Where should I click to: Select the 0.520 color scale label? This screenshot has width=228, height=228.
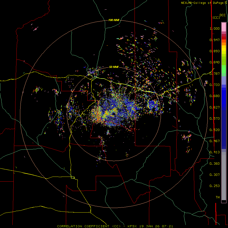(215, 130)
